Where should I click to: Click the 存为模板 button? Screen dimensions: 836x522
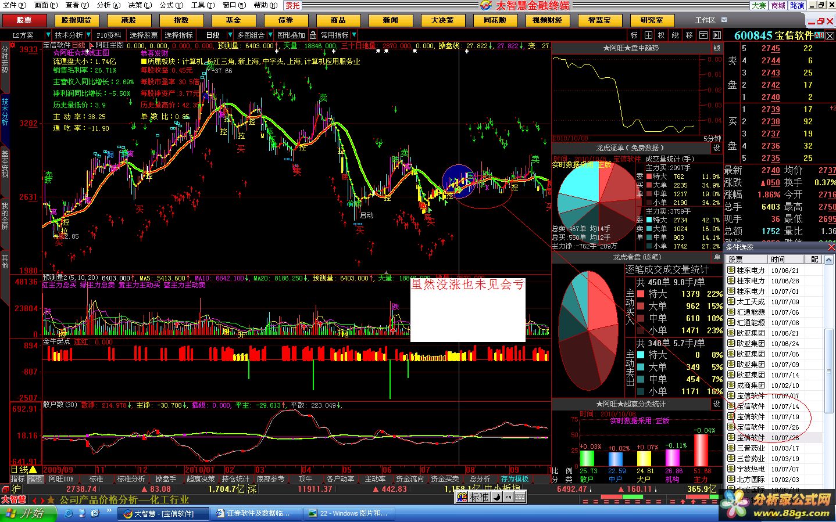click(x=515, y=479)
